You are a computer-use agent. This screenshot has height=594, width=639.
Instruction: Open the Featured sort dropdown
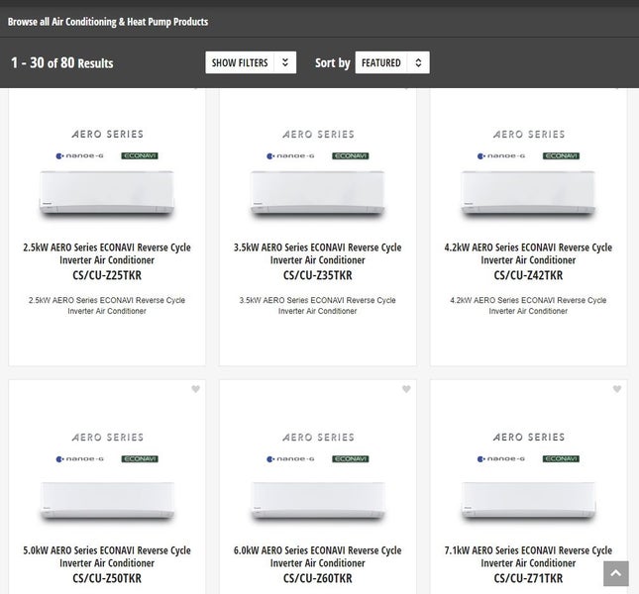pos(391,63)
